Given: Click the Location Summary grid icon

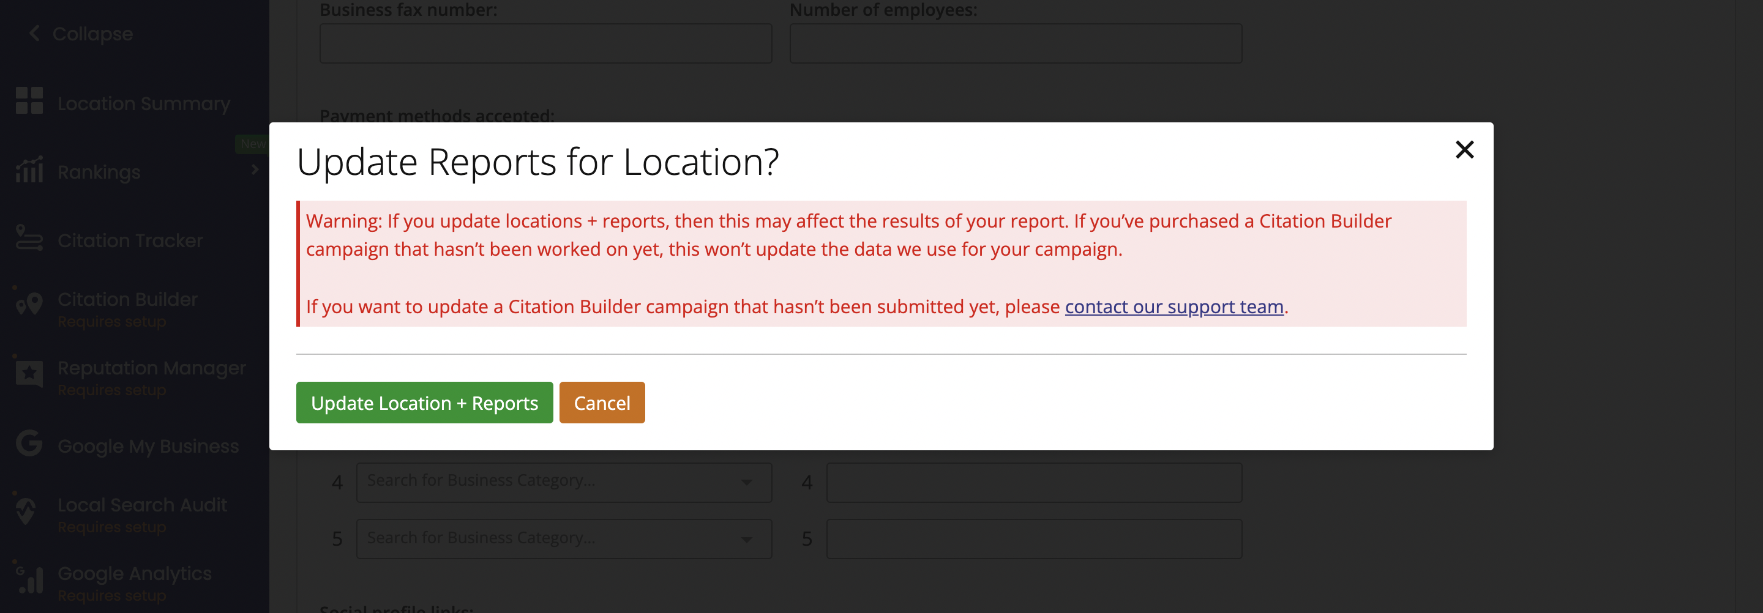Looking at the screenshot, I should [x=29, y=100].
